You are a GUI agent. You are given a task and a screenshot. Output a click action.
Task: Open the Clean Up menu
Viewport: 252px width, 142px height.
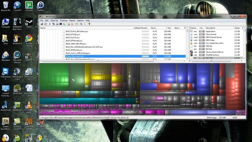click(54, 21)
